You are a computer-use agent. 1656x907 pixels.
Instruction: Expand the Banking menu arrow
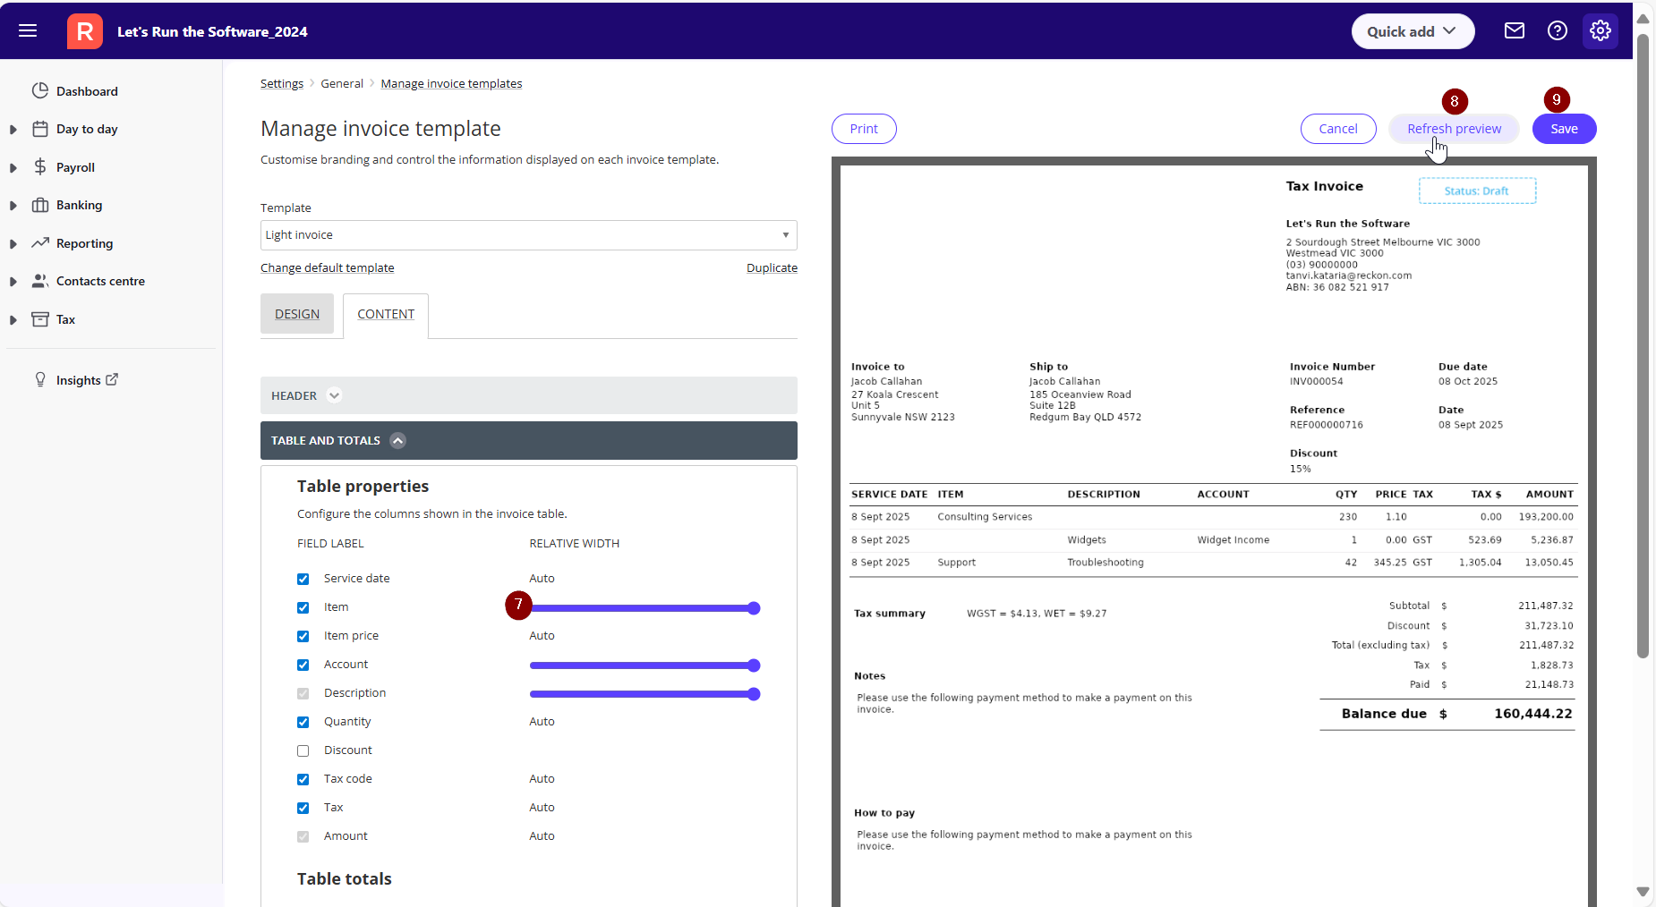click(x=13, y=206)
